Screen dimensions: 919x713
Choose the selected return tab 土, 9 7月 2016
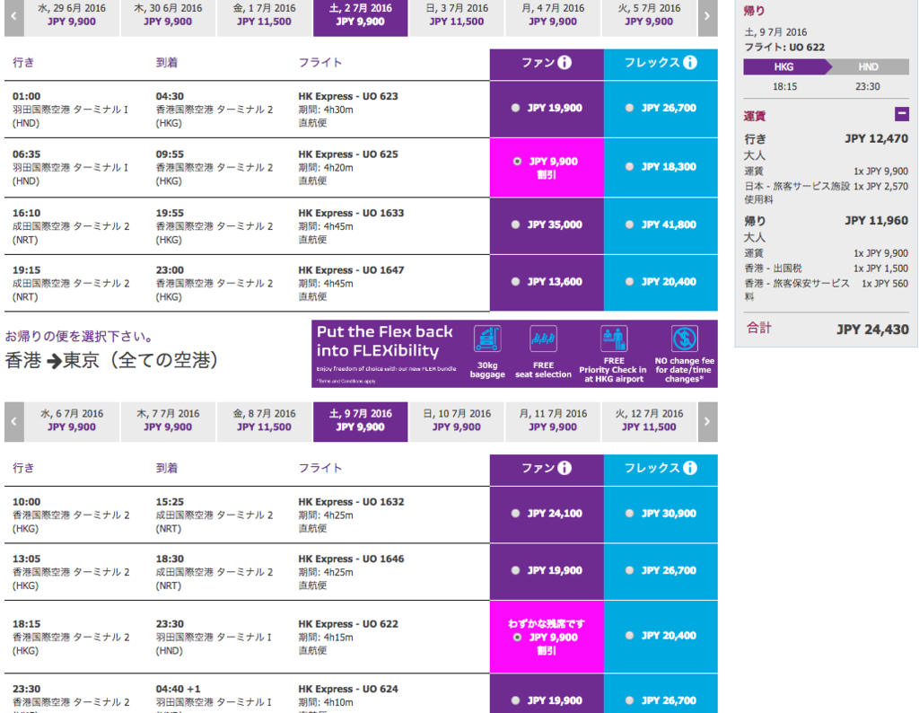pyautogui.click(x=361, y=421)
